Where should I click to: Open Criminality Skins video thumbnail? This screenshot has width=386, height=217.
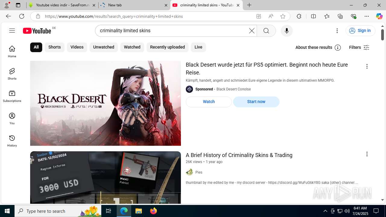[x=106, y=178]
